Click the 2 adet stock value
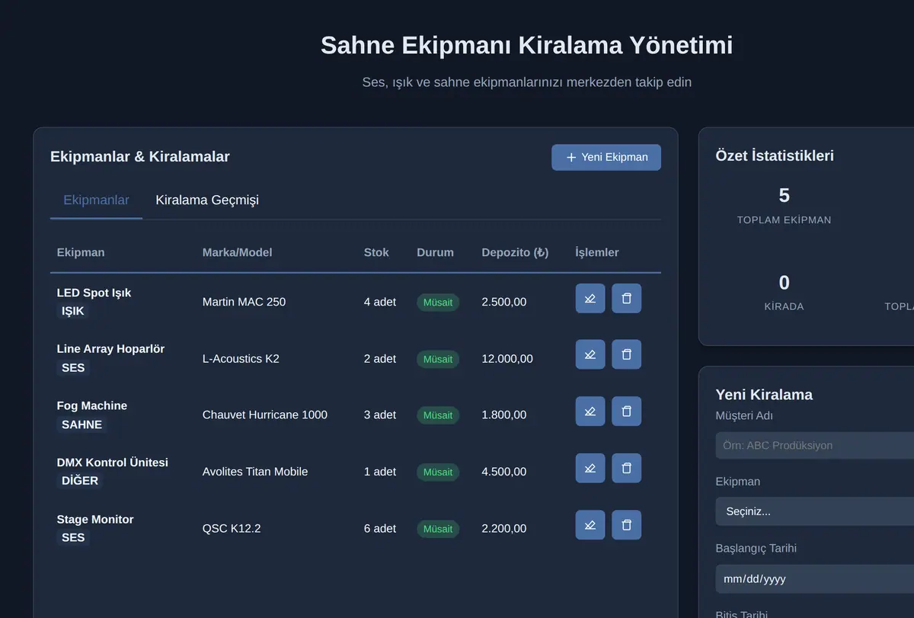Viewport: 914px width, 618px height. coord(380,359)
